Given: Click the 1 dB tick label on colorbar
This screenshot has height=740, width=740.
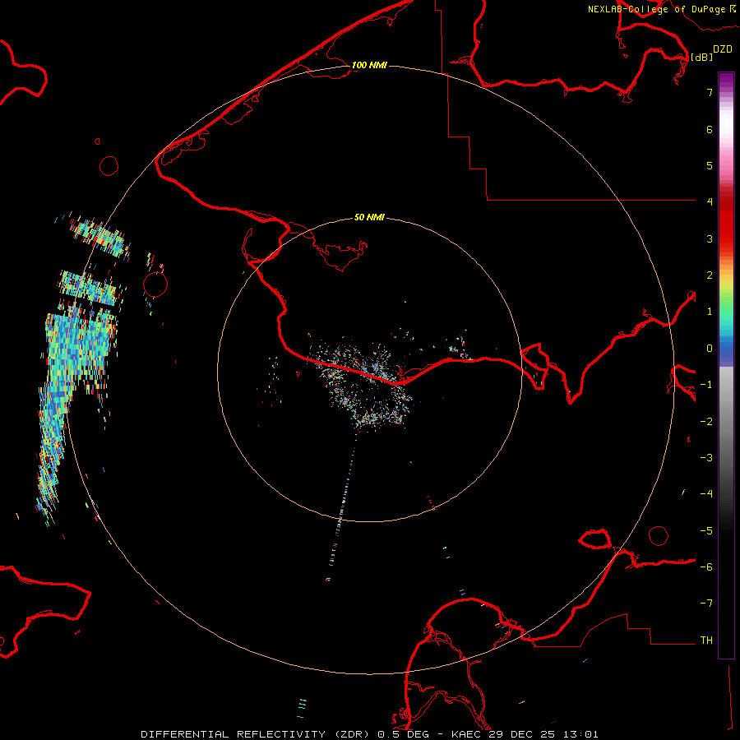Looking at the screenshot, I should click(x=710, y=312).
